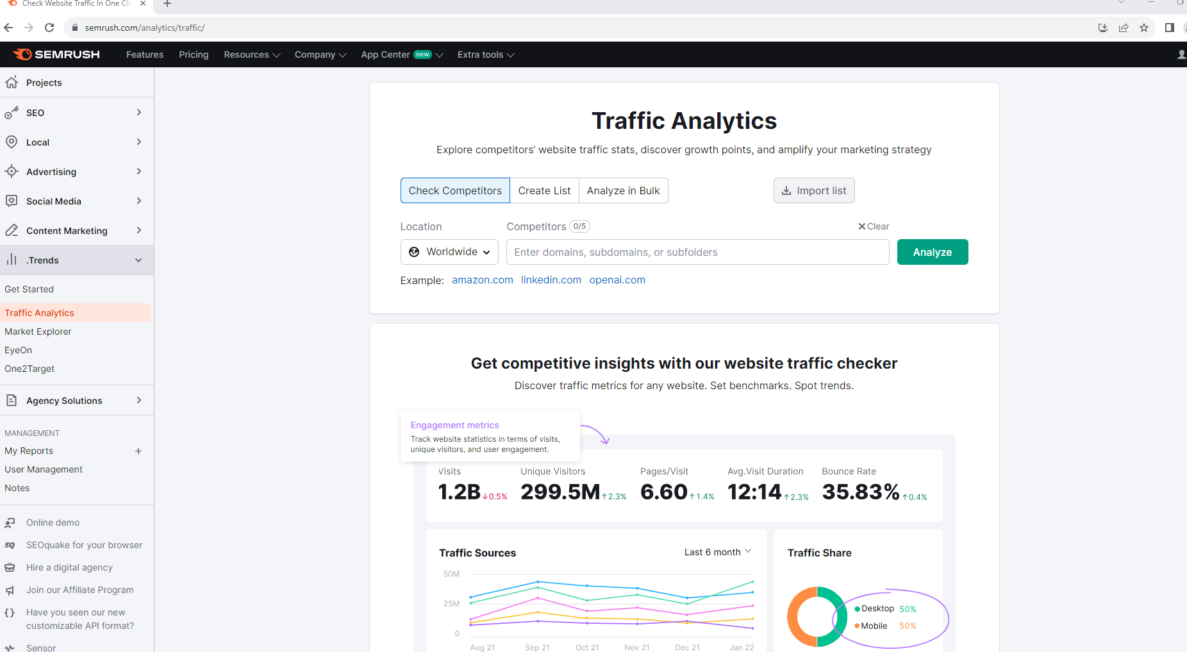Go to the Features page
The height and width of the screenshot is (652, 1187).
point(145,54)
